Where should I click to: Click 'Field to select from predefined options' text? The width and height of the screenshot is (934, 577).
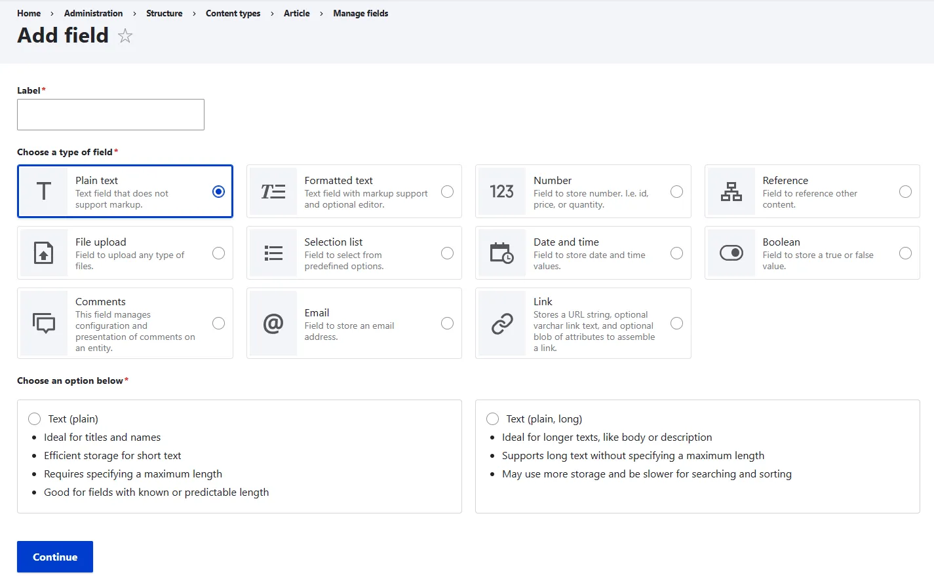click(x=344, y=261)
